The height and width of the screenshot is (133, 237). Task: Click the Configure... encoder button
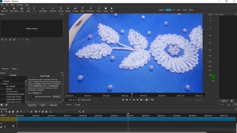pos(57,96)
